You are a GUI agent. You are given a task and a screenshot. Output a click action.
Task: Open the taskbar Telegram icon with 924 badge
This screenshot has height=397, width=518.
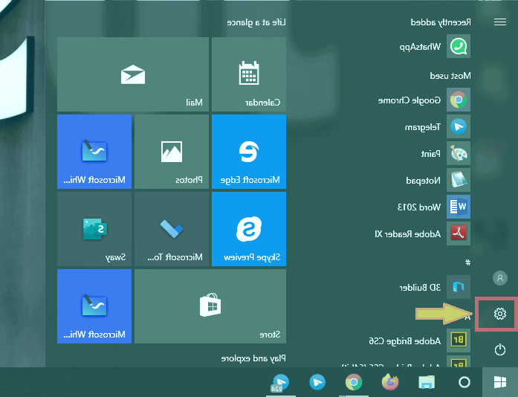280,382
